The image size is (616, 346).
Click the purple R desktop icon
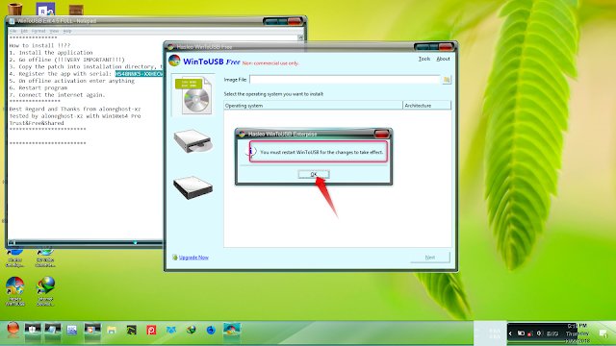point(45,9)
